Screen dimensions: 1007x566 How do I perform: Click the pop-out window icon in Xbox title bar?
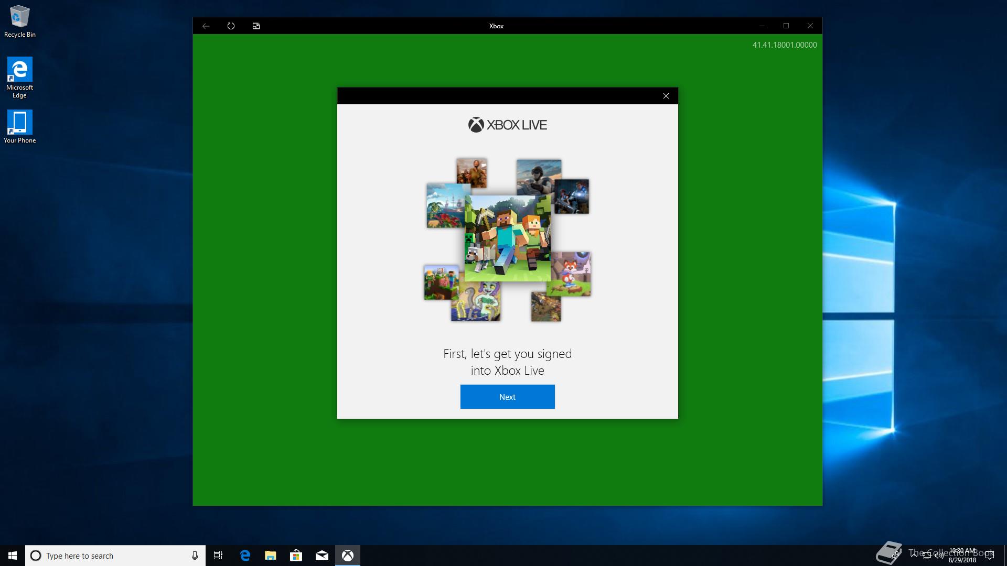[256, 26]
